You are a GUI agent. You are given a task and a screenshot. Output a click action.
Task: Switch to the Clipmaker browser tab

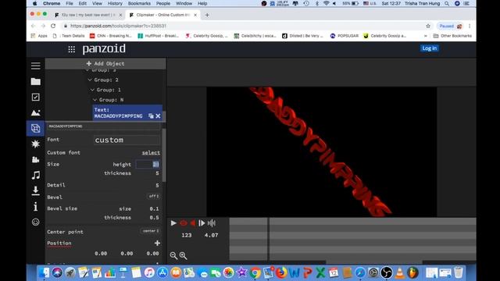tap(163, 15)
